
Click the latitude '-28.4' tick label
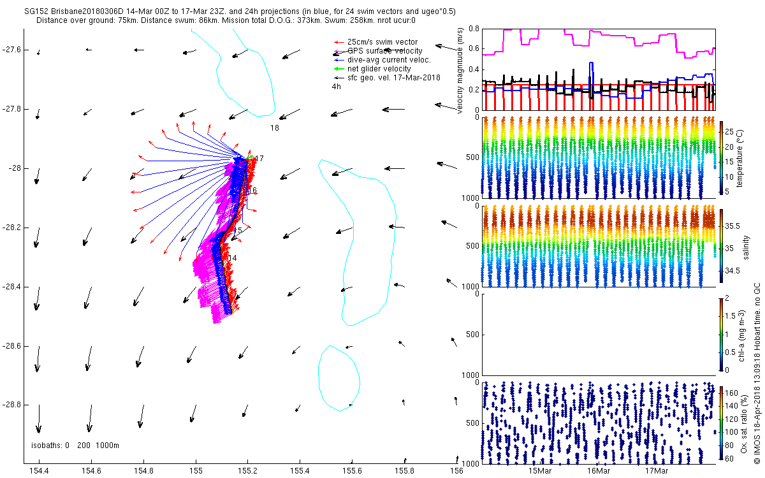[x=13, y=287]
